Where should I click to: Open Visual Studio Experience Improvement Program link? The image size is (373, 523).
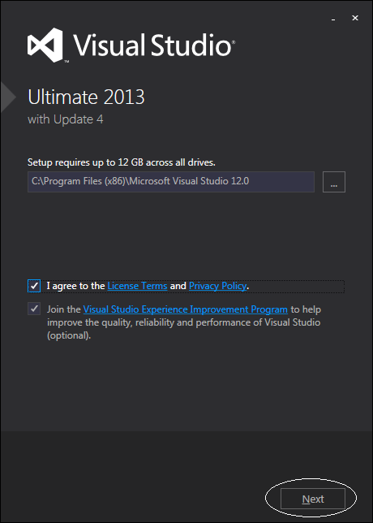coord(185,309)
